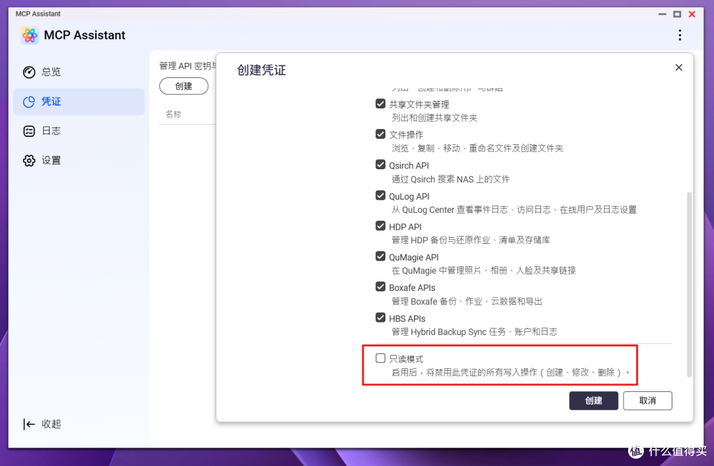
Task: Uncheck the 共享文件夹管理 checkbox
Action: point(381,104)
